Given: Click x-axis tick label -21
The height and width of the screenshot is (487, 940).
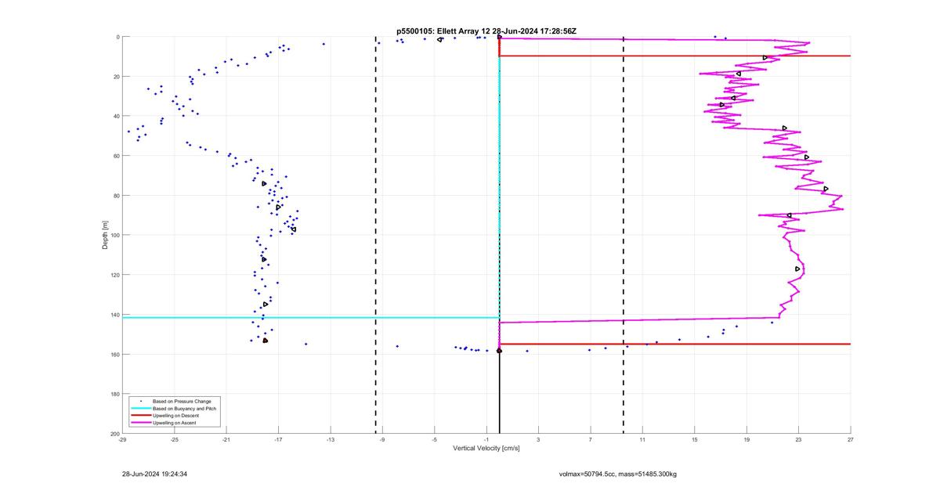Looking at the screenshot, I should click(226, 439).
